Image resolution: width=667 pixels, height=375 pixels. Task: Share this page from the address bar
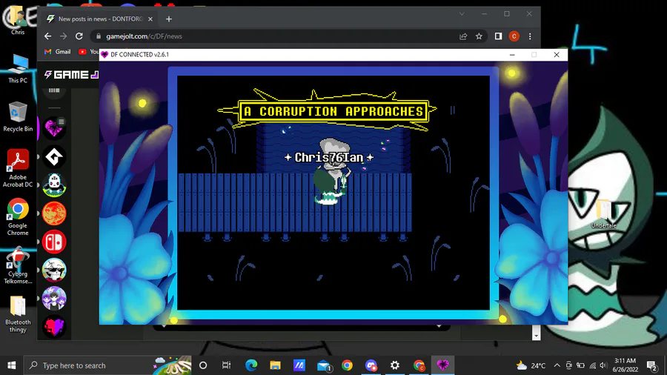463,36
